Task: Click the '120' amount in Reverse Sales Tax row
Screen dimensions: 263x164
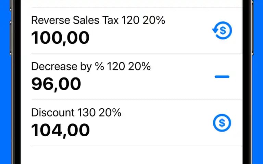Action: tap(130, 20)
